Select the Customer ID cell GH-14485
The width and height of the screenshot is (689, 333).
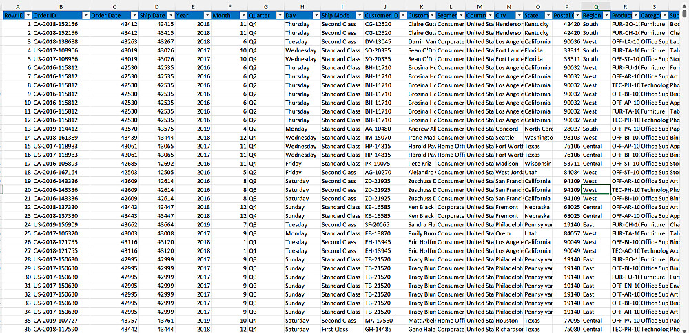pyautogui.click(x=384, y=329)
